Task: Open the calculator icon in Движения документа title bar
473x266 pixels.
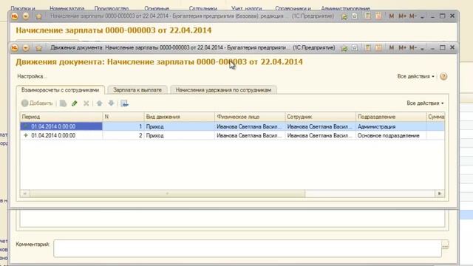Action: 368,47
